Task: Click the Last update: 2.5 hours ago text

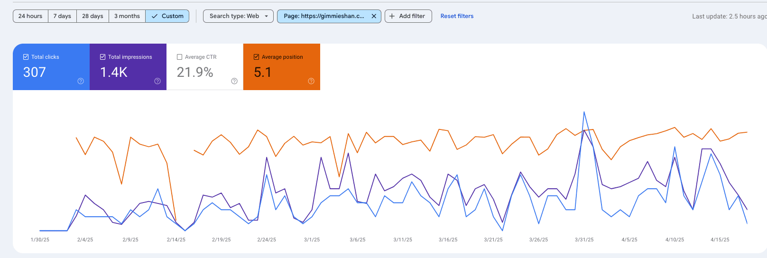Action: coord(729,16)
